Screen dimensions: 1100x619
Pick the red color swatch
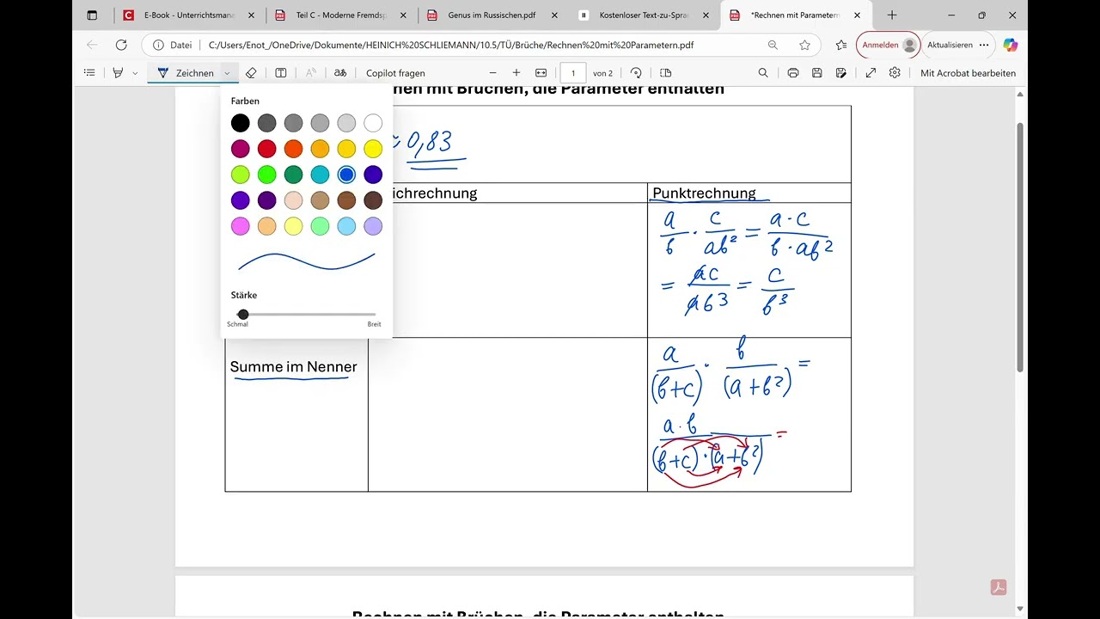click(267, 149)
